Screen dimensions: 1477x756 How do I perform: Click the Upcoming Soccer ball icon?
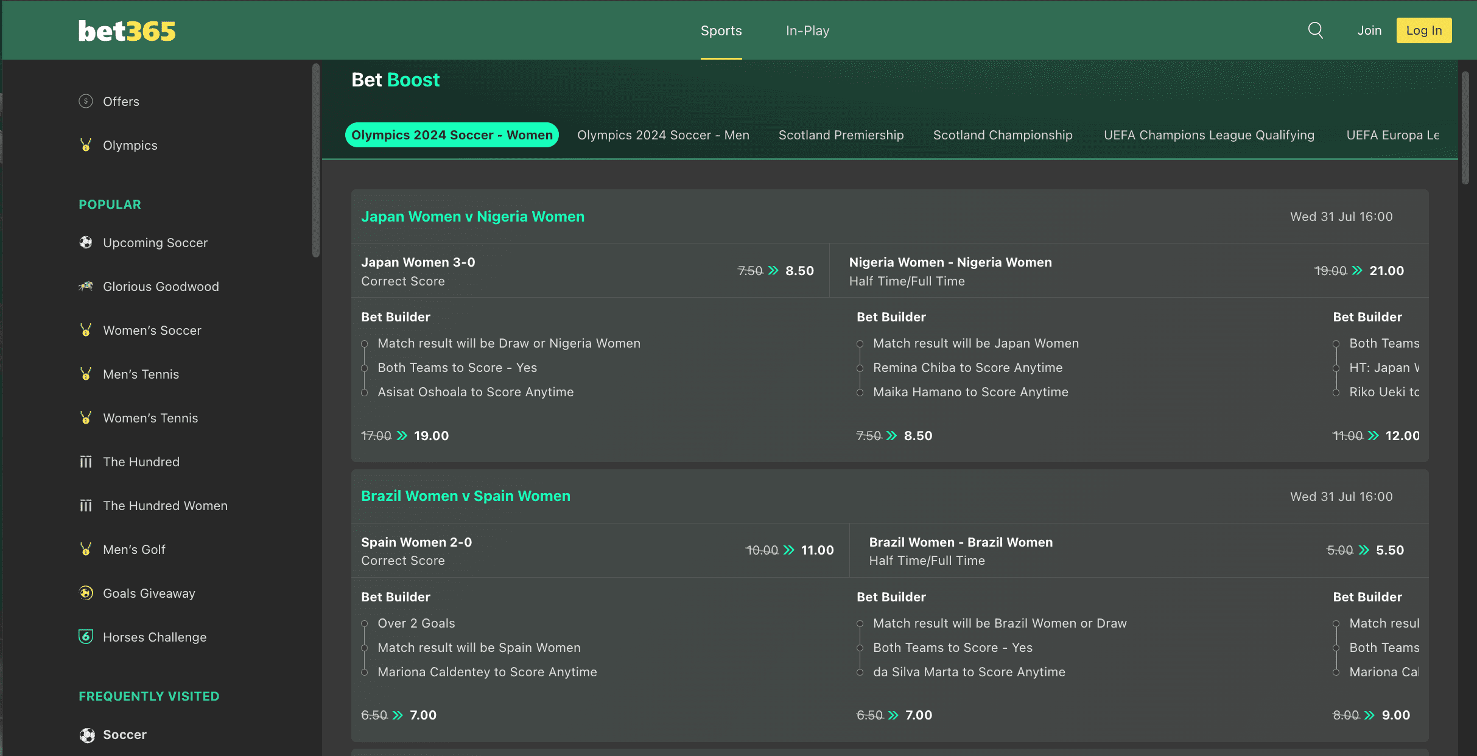[x=86, y=242]
